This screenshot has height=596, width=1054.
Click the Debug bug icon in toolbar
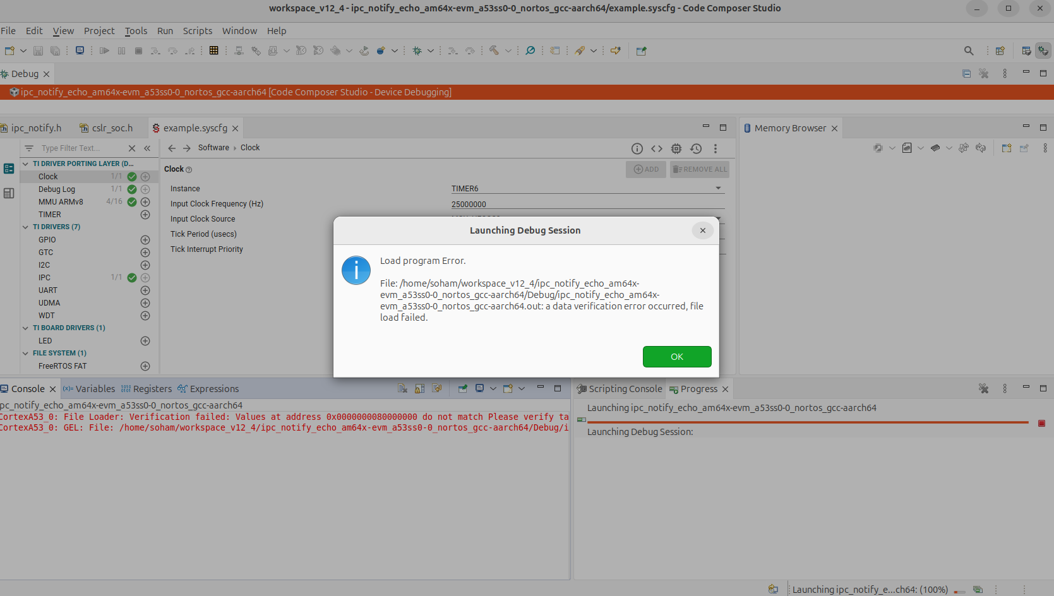click(x=417, y=51)
